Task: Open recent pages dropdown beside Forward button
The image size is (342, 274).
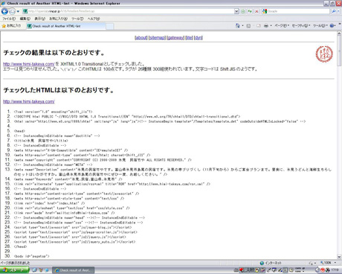Action: 18,11
